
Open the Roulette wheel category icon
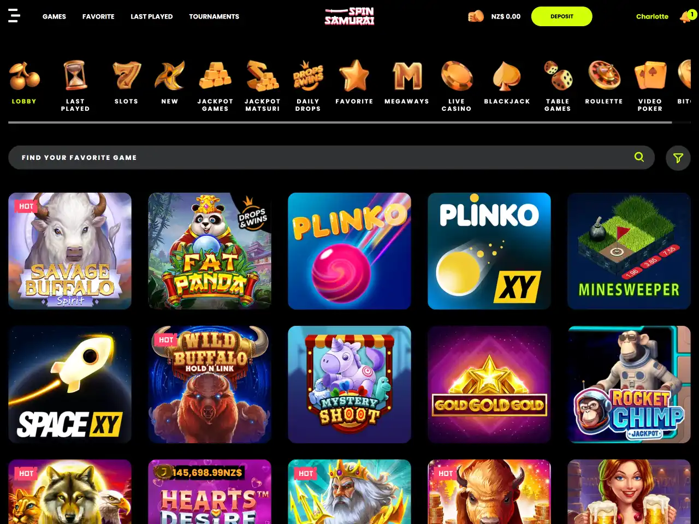(604, 75)
